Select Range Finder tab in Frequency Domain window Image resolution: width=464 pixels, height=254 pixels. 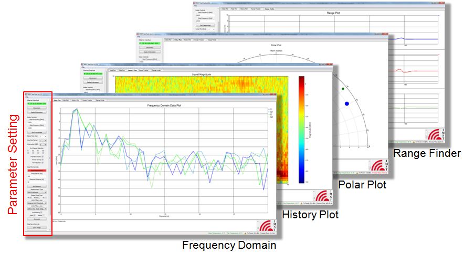100,100
